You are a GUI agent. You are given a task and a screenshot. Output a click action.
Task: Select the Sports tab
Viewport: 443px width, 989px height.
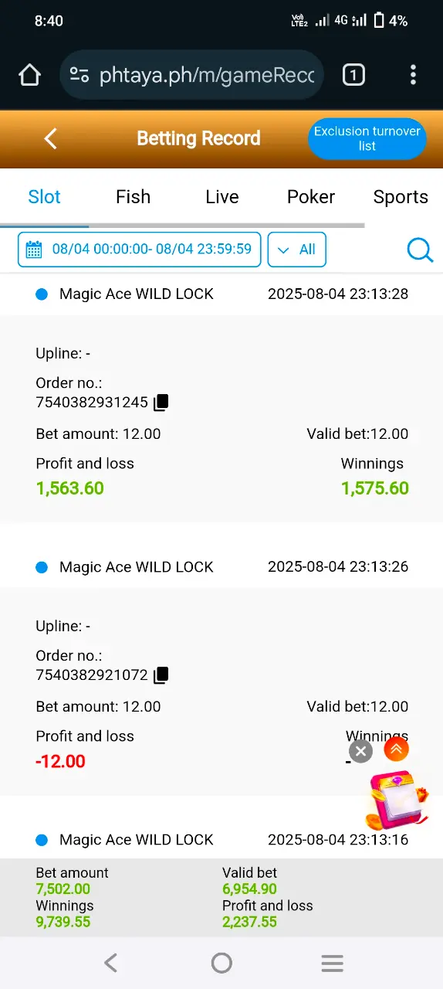click(401, 197)
